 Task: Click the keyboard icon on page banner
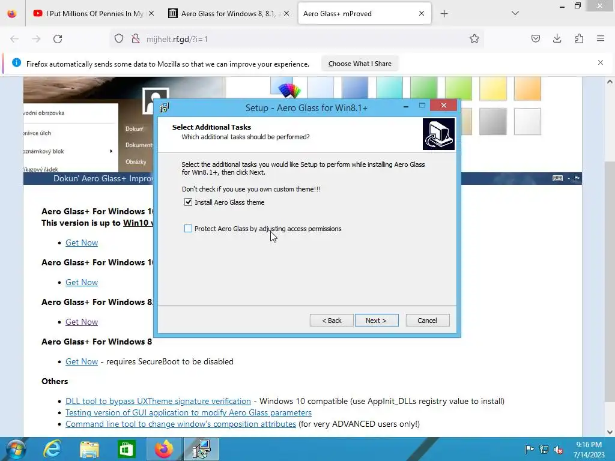point(557,178)
